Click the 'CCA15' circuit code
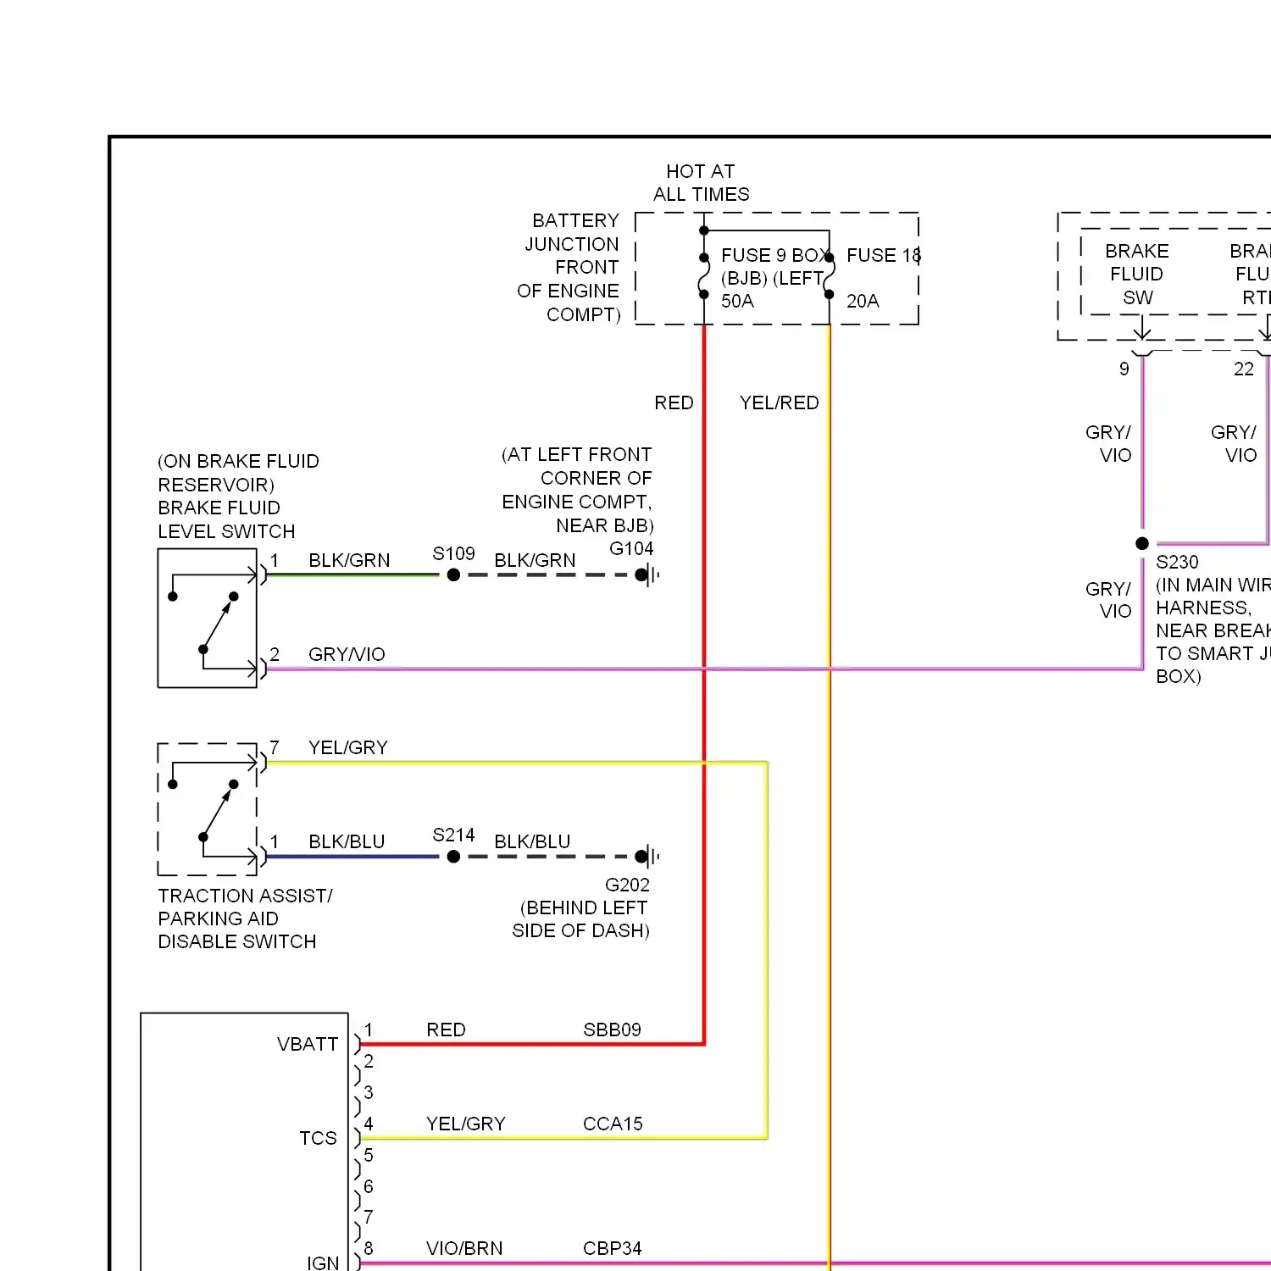Screen dimensions: 1271x1271 (x=613, y=1124)
